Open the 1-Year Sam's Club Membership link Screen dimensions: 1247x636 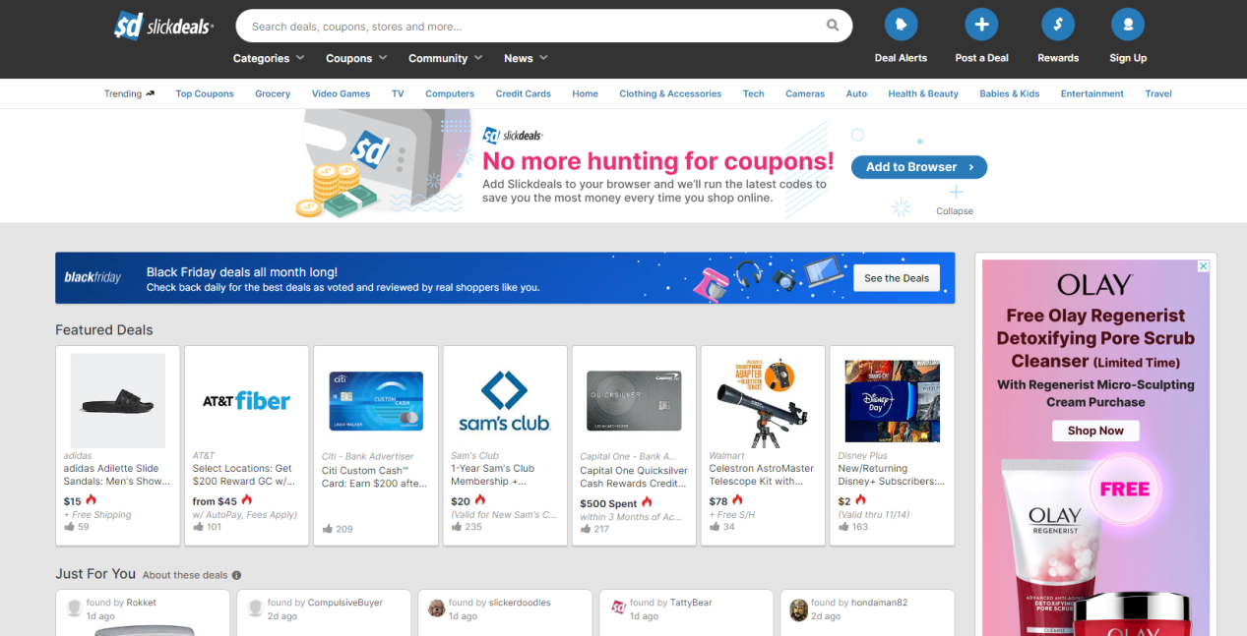(x=493, y=475)
